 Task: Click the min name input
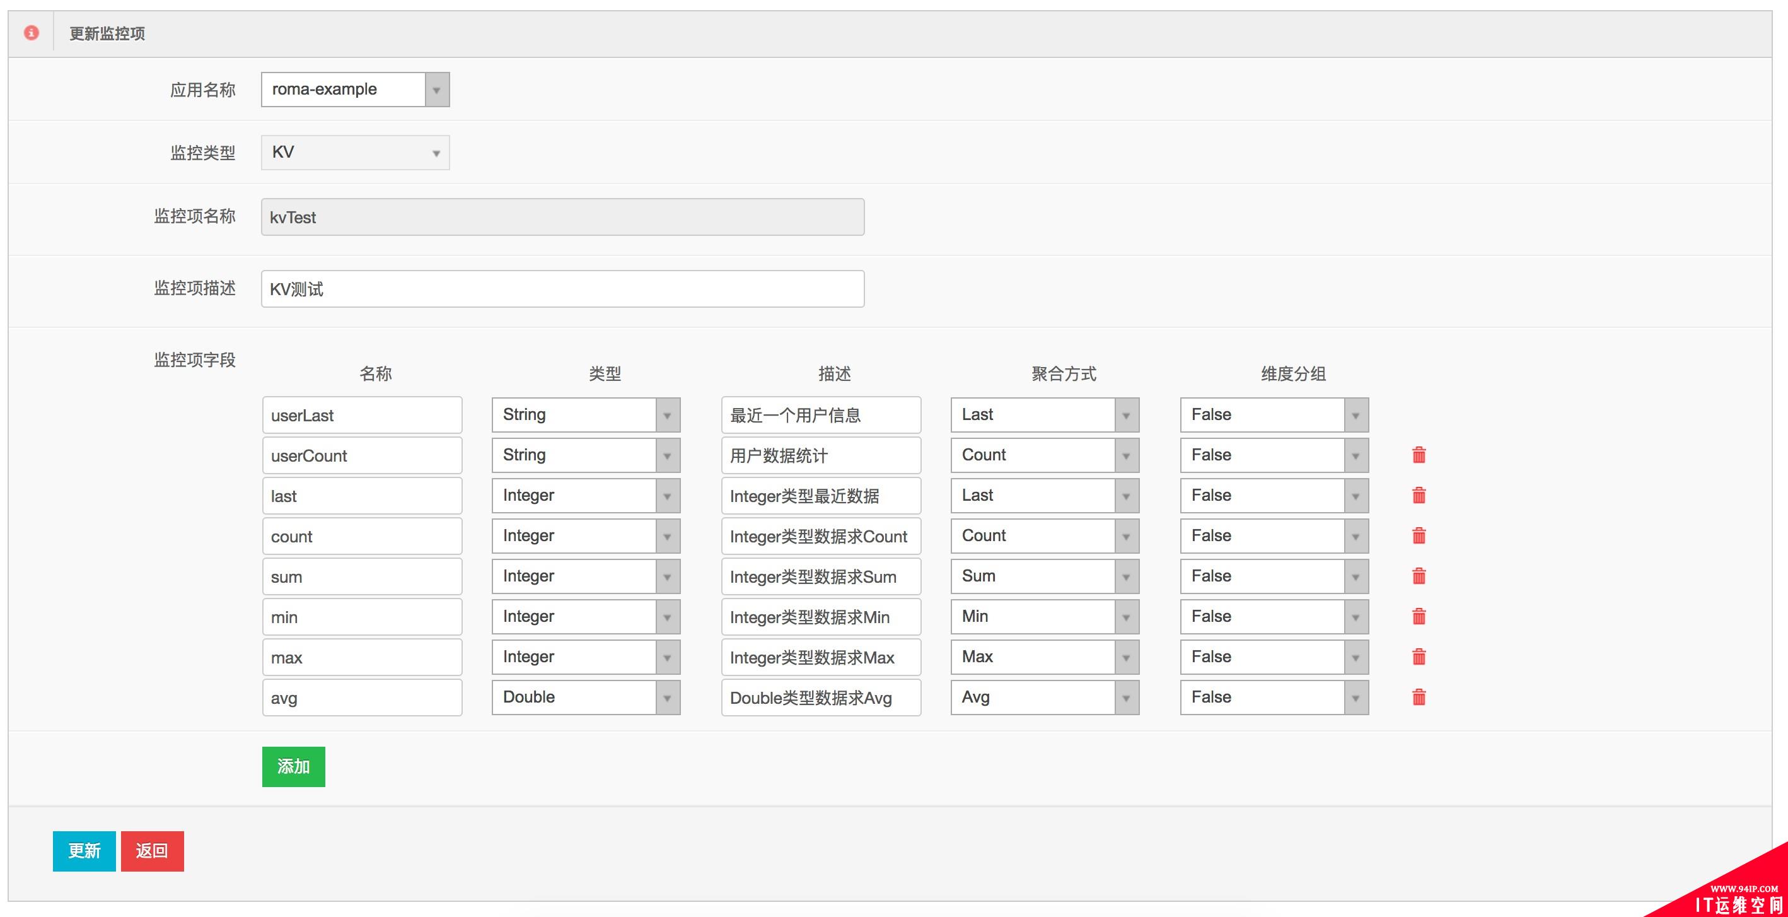[363, 616]
